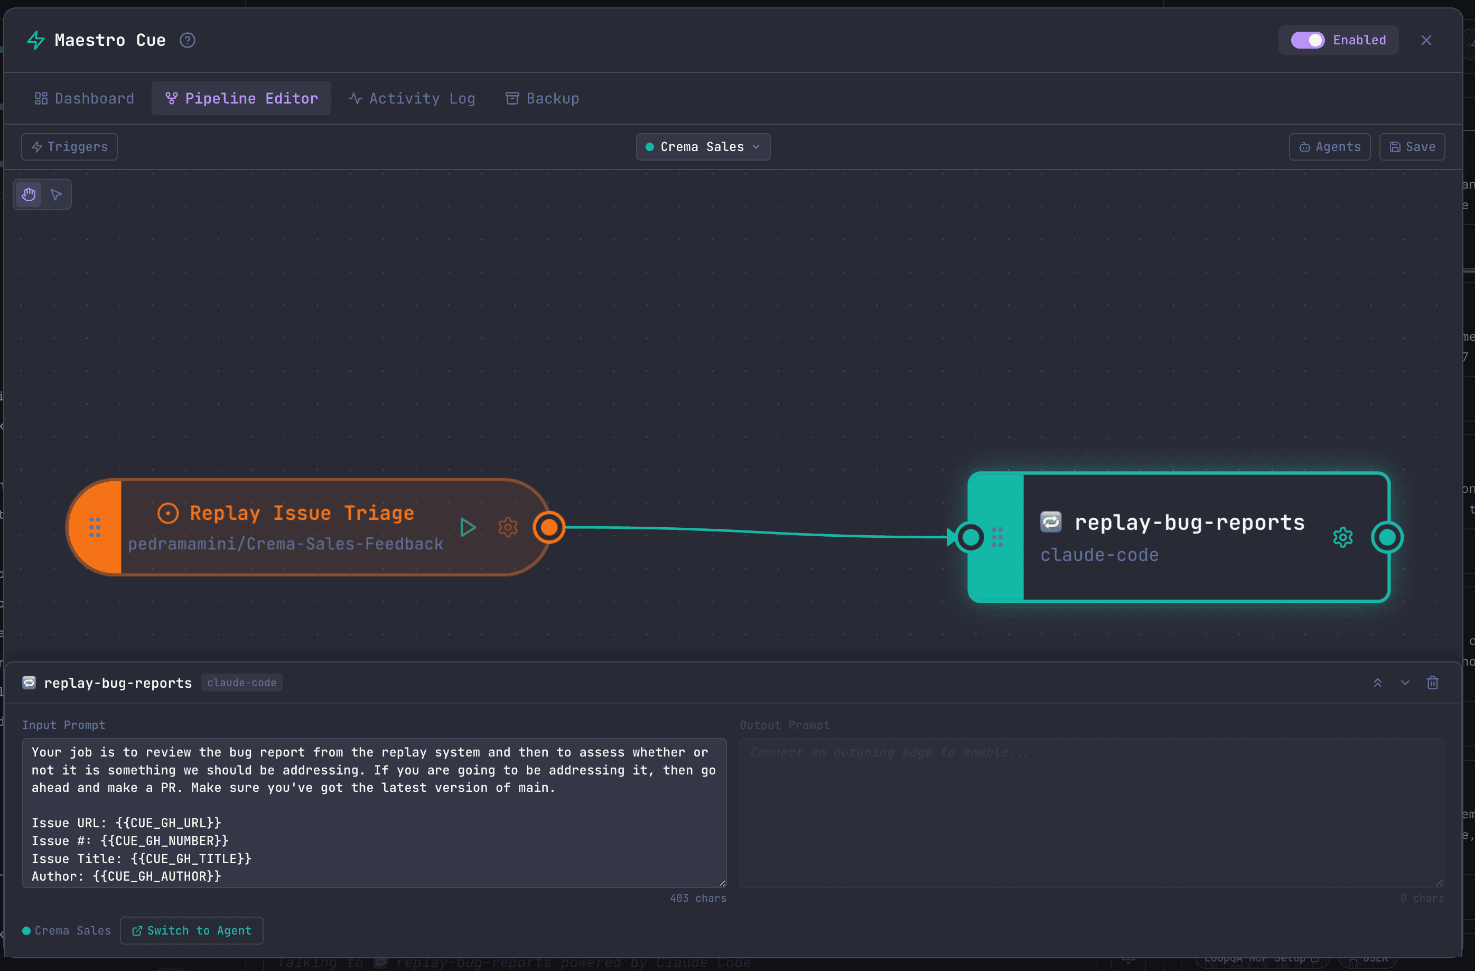Open the Agents panel
The width and height of the screenshot is (1475, 971).
click(1329, 147)
